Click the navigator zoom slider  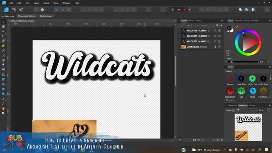pyautogui.click(x=247, y=110)
